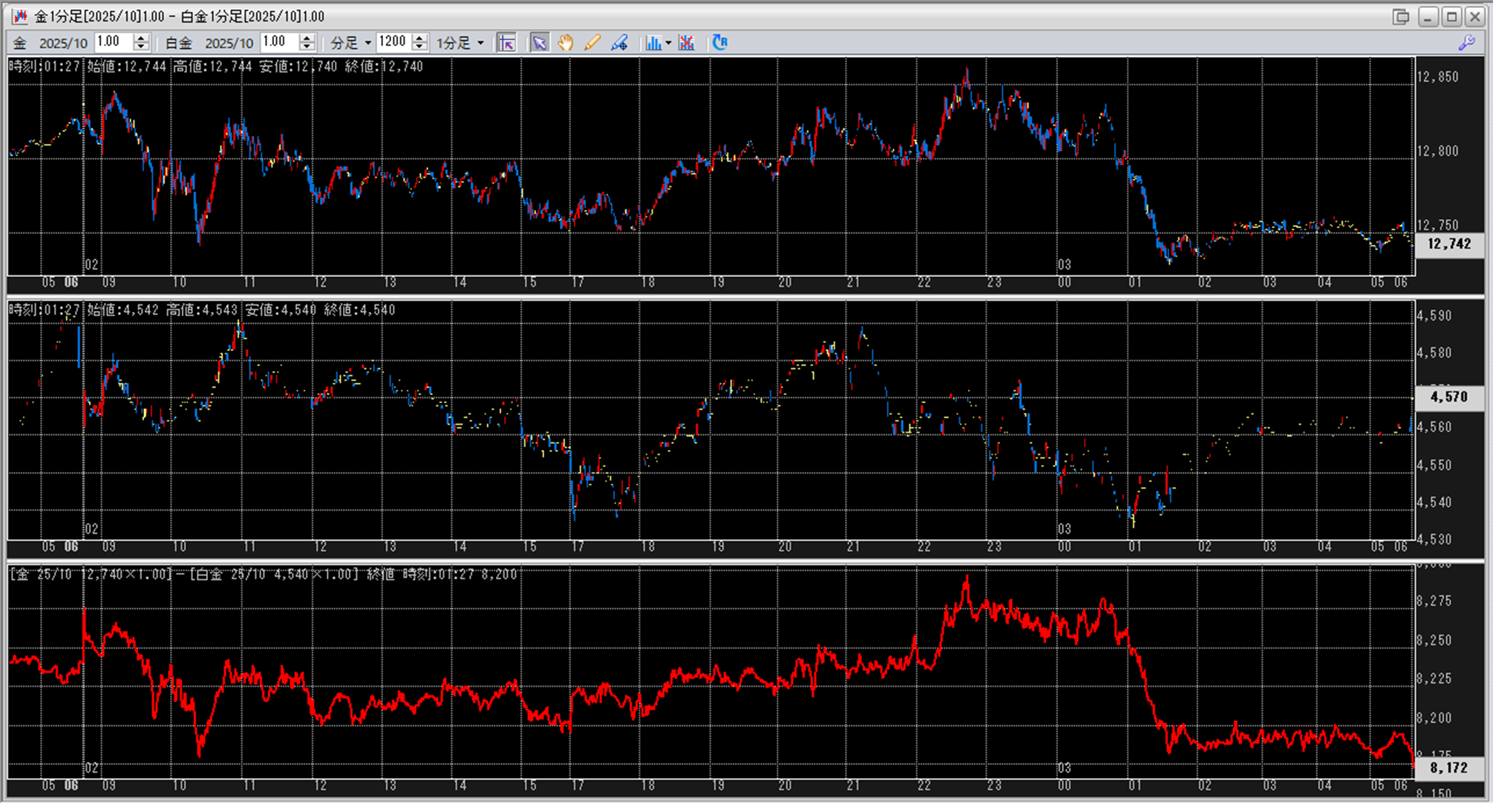The width and height of the screenshot is (1493, 804).
Task: Toggle the crosshair scale display button
Action: (x=506, y=43)
